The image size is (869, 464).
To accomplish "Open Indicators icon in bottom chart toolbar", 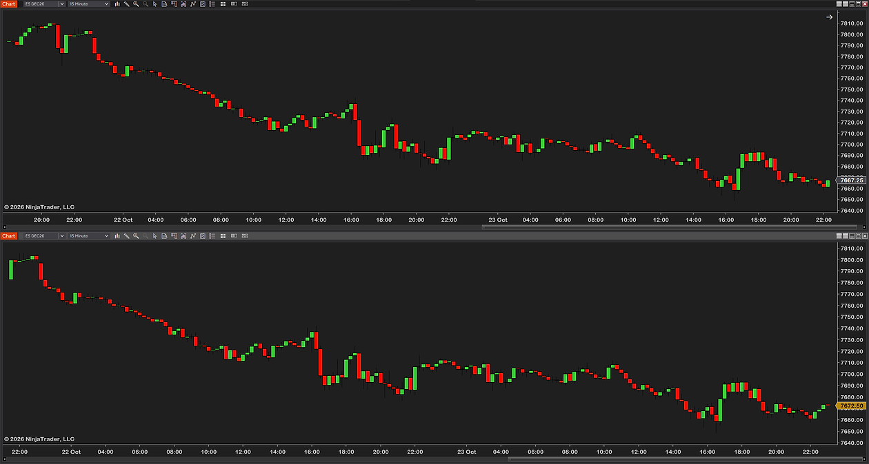I will (x=192, y=236).
